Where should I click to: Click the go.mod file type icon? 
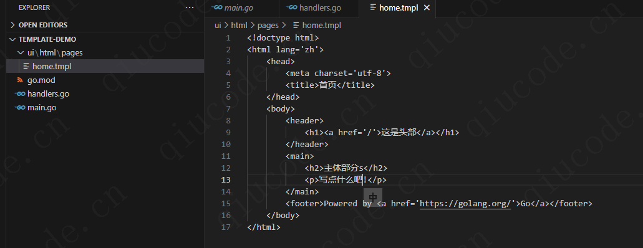(x=20, y=80)
